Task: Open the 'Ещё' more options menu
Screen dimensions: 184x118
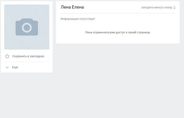Action: [15, 67]
